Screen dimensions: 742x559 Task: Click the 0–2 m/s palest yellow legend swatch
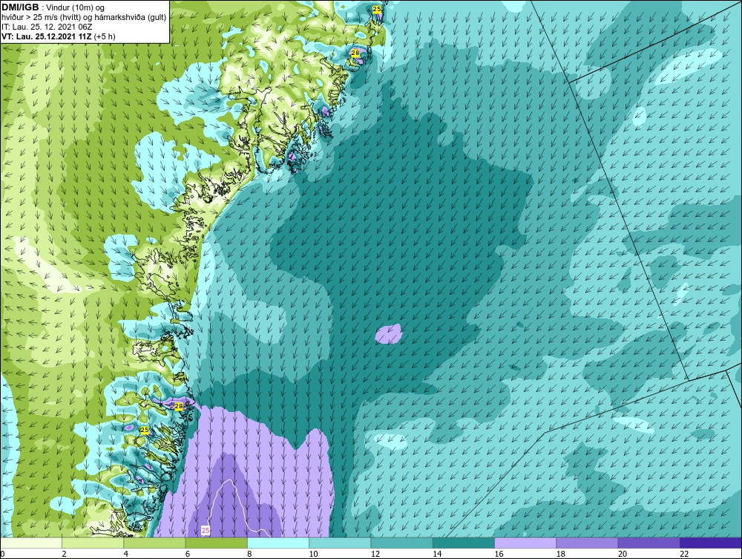pos(30,543)
